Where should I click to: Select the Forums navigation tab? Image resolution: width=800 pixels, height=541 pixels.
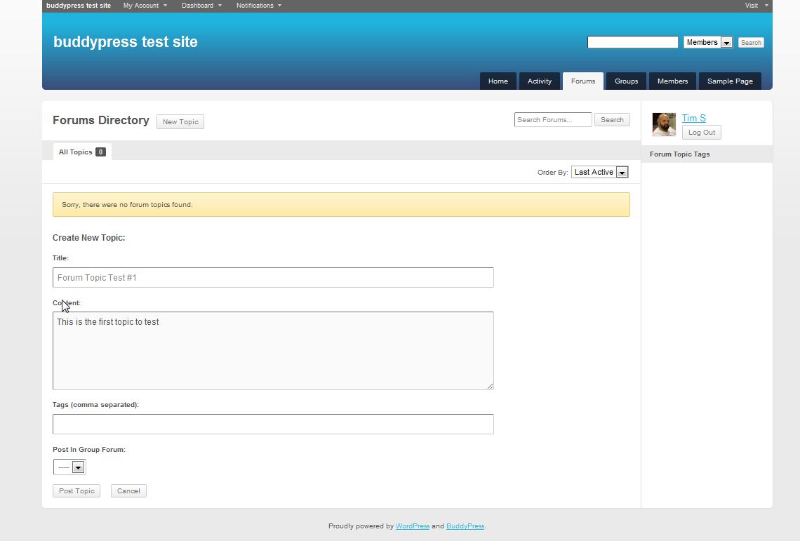[x=583, y=81]
